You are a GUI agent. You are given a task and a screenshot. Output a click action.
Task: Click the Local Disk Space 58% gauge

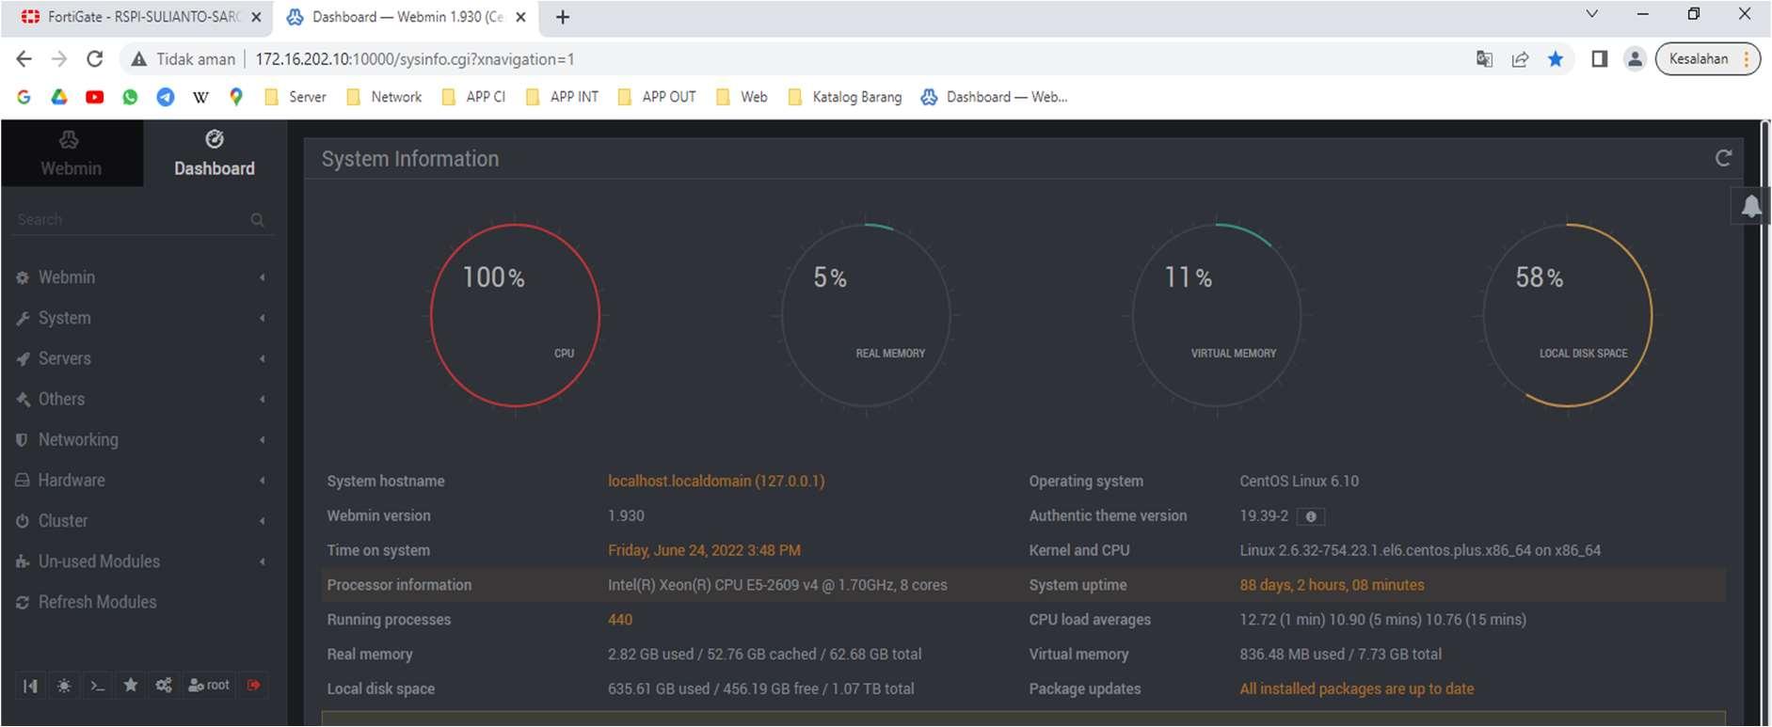(1568, 315)
